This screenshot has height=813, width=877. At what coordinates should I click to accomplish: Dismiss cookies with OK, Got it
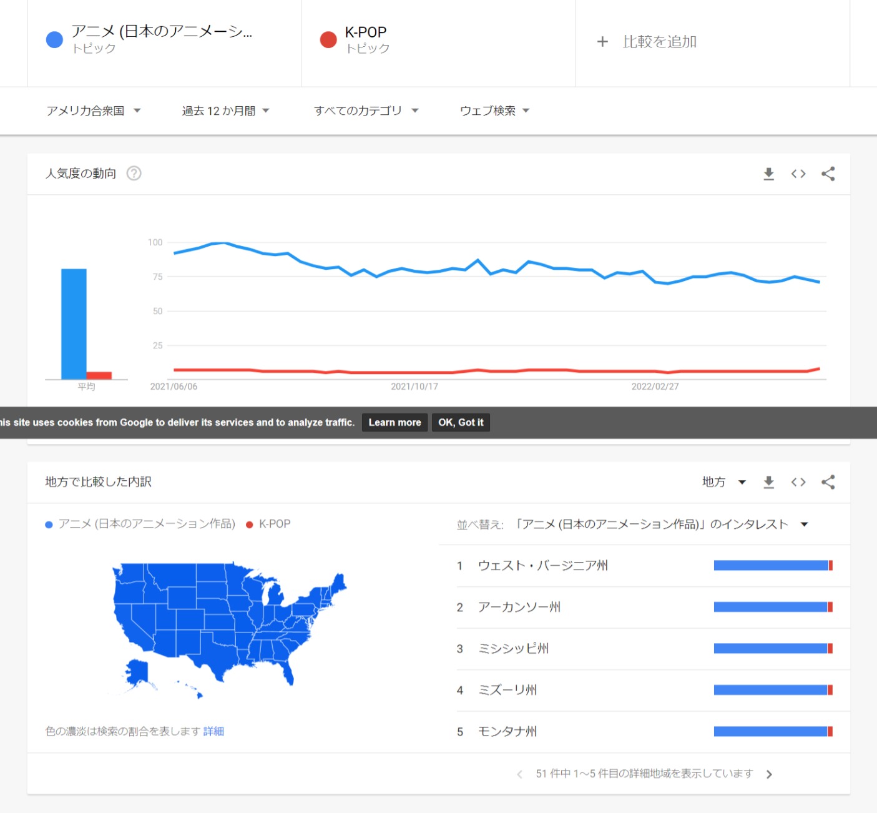click(x=461, y=423)
